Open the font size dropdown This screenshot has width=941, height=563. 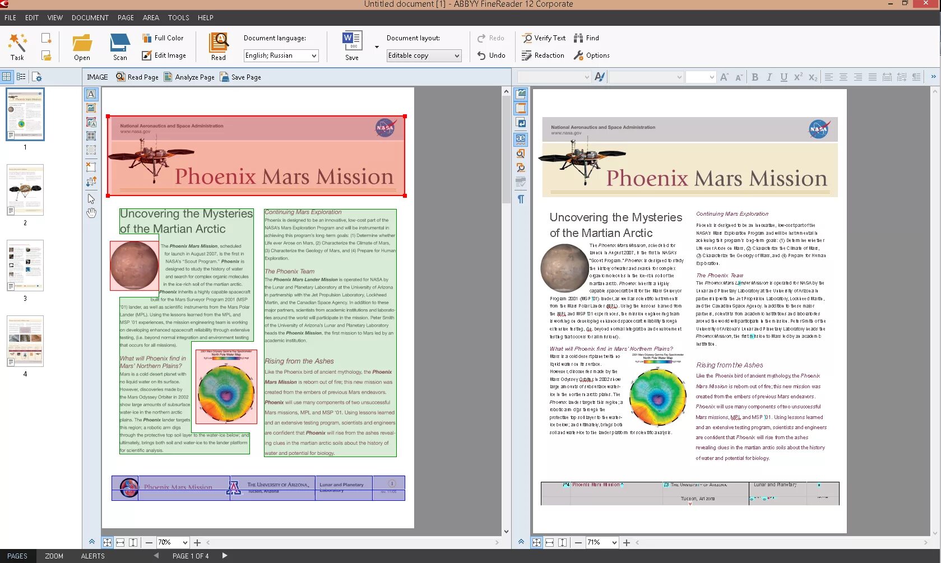(x=701, y=77)
